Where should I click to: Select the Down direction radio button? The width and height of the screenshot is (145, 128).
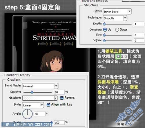(117, 30)
